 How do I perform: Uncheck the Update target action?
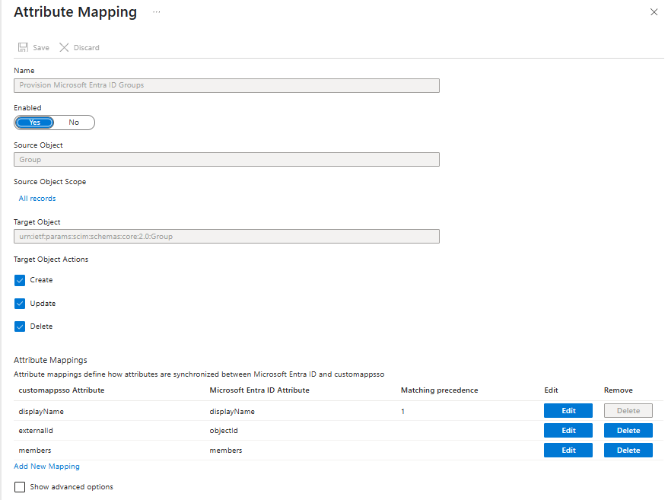tap(20, 304)
